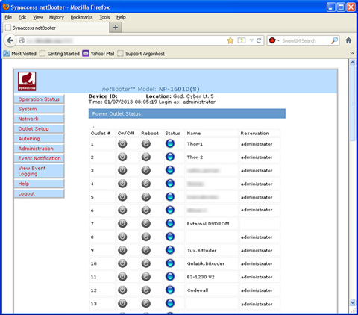This screenshot has width=358, height=315.
Task: Click Reboot icon for outlet 8
Action: (146, 237)
